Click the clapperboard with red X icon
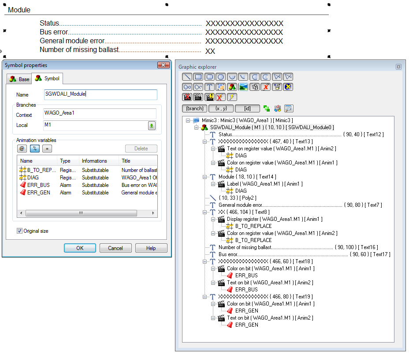 pyautogui.click(x=187, y=97)
